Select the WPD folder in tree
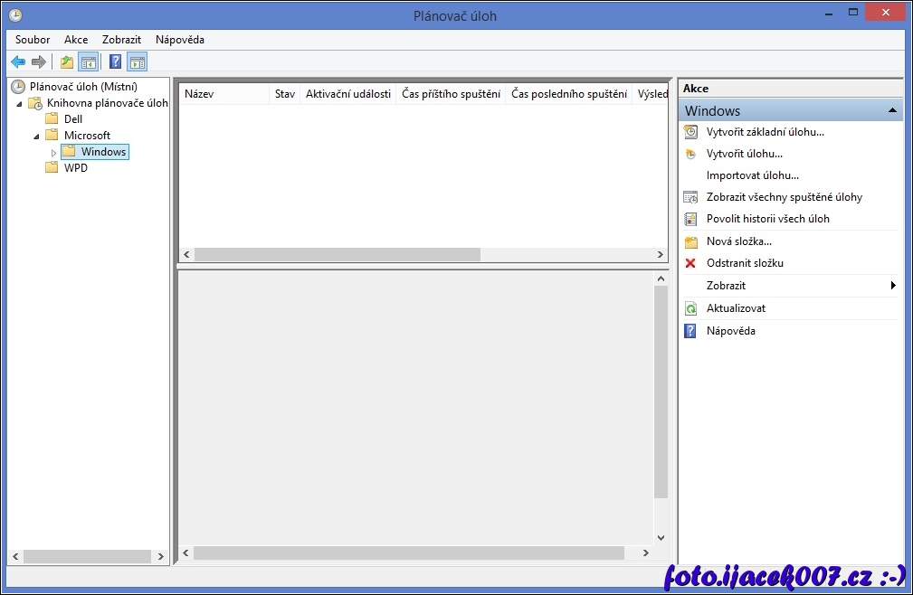This screenshot has width=913, height=595. click(75, 168)
